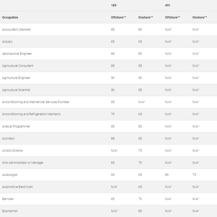Image resolution: width=217 pixels, height=217 pixels.
Task: Click Agricultural Scientist's 189 onshore score 85
Action: (x=140, y=90)
